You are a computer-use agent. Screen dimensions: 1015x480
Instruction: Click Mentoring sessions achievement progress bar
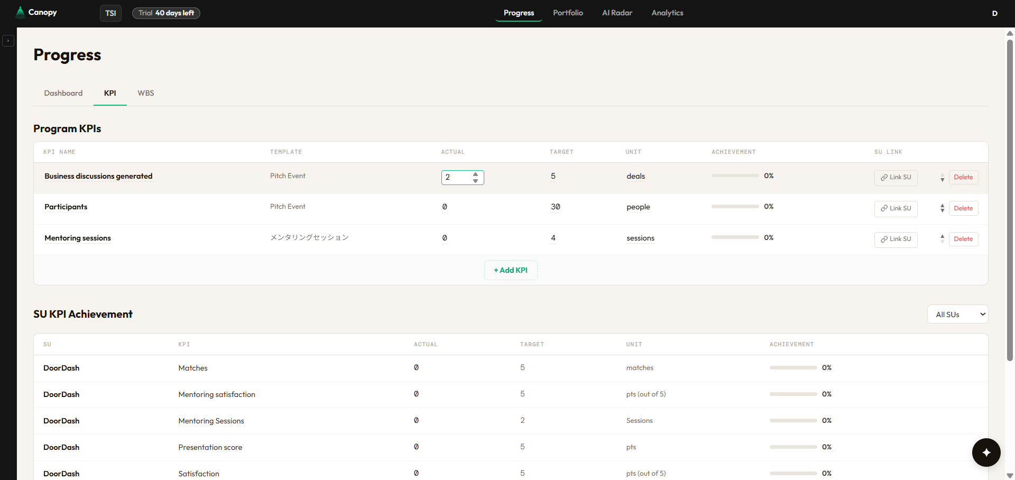pyautogui.click(x=735, y=237)
